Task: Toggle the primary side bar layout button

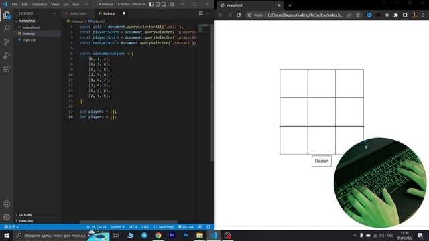Action: click(151, 5)
